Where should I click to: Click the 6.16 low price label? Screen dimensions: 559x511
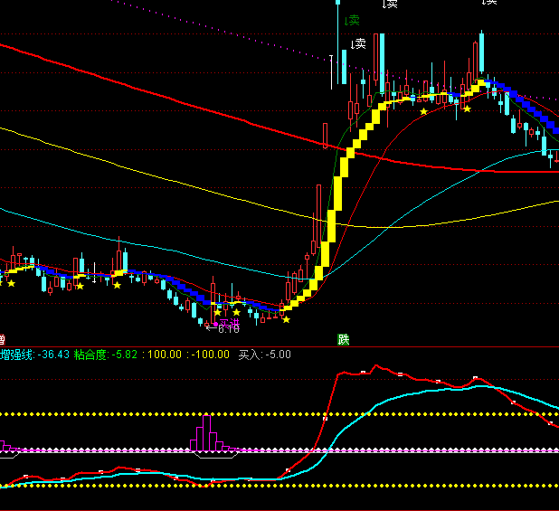click(227, 330)
